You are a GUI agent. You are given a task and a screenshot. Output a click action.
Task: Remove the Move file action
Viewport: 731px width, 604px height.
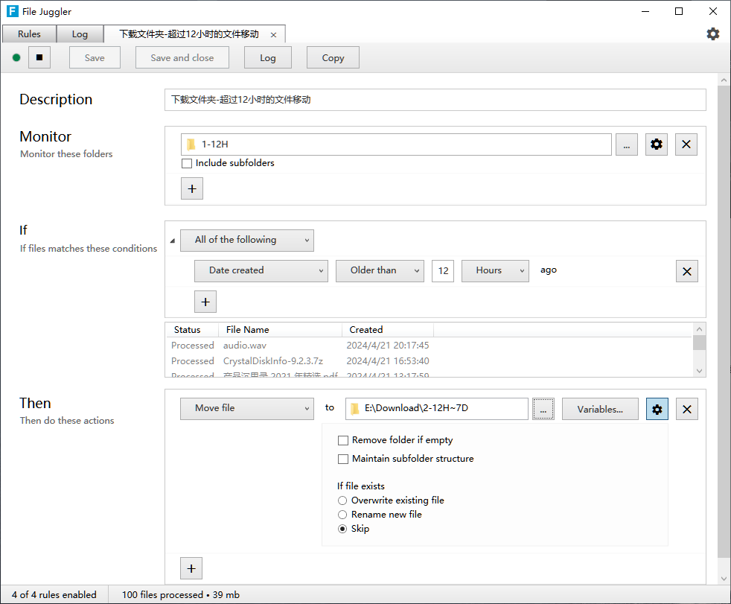click(686, 409)
